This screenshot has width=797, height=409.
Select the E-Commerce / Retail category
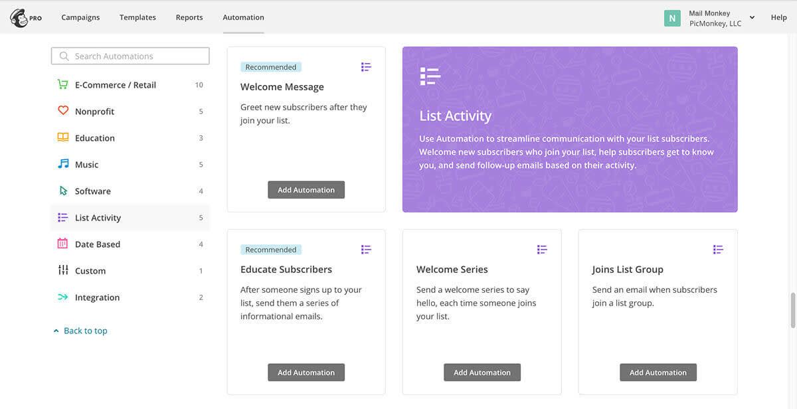(130, 85)
